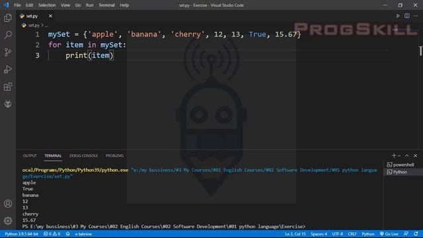Viewport: 423px width, 238px height.
Task: Open the Help menu
Action: tap(124, 5)
